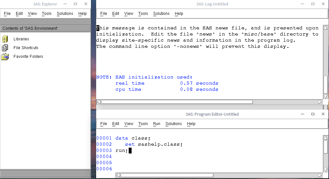Select the Libraries label in Explorer
The width and height of the screenshot is (329, 179).
21,39
